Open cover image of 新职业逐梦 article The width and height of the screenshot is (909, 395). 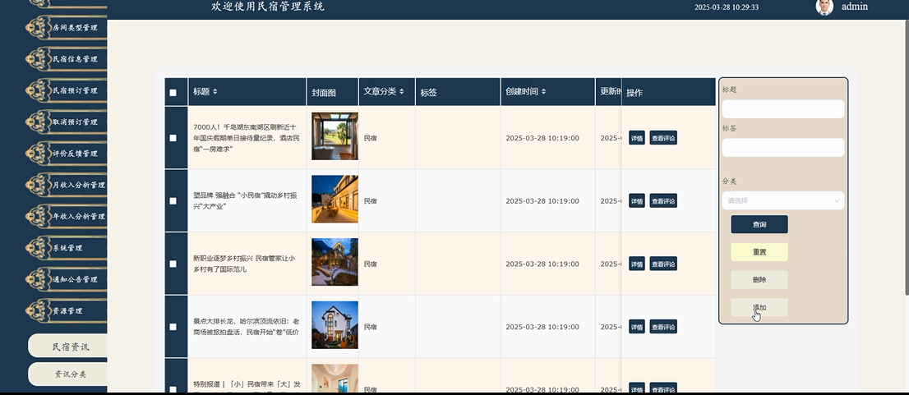[335, 262]
